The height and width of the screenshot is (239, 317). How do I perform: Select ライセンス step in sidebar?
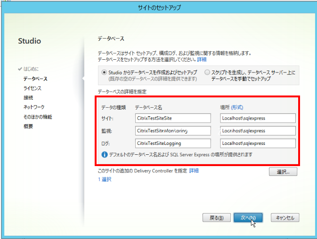(x=33, y=88)
